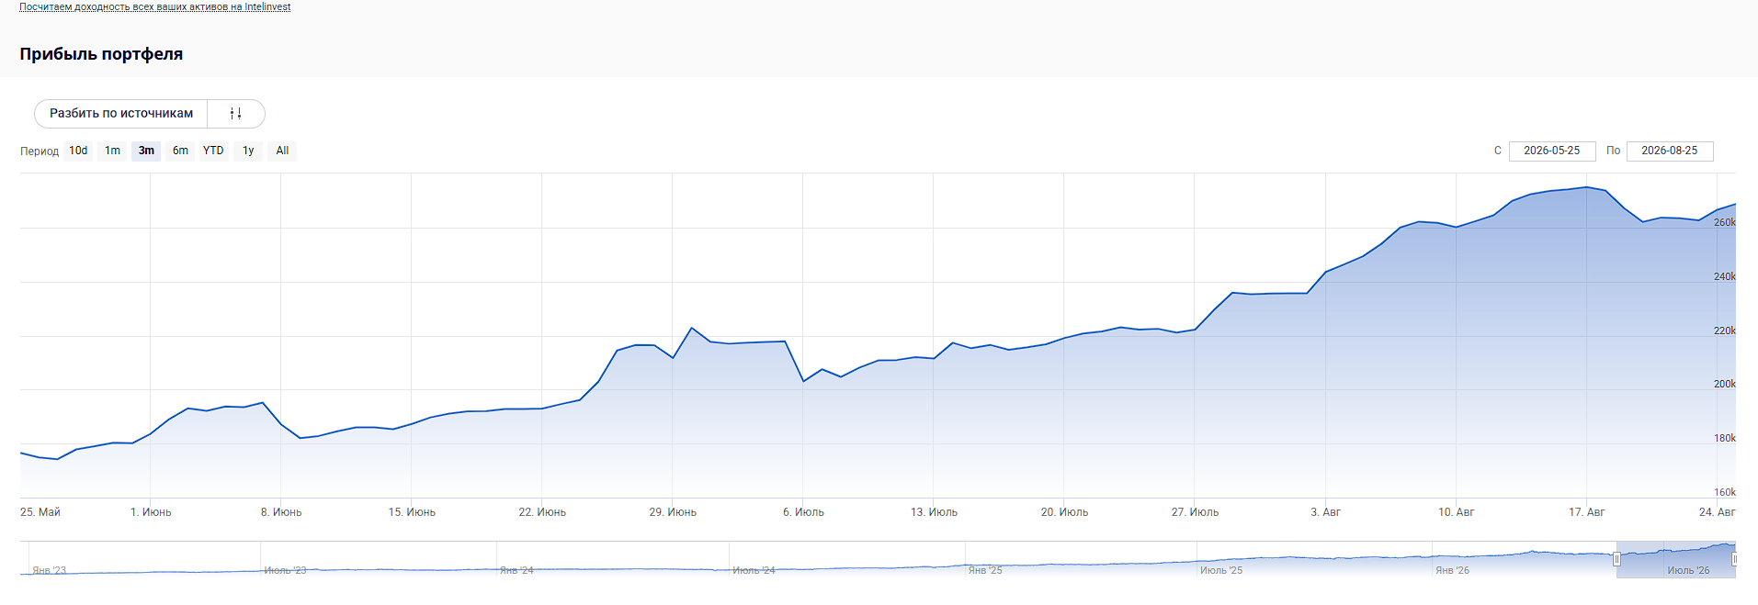Select the 10d period
Image resolution: width=1758 pixels, height=605 pixels.
coord(79,151)
